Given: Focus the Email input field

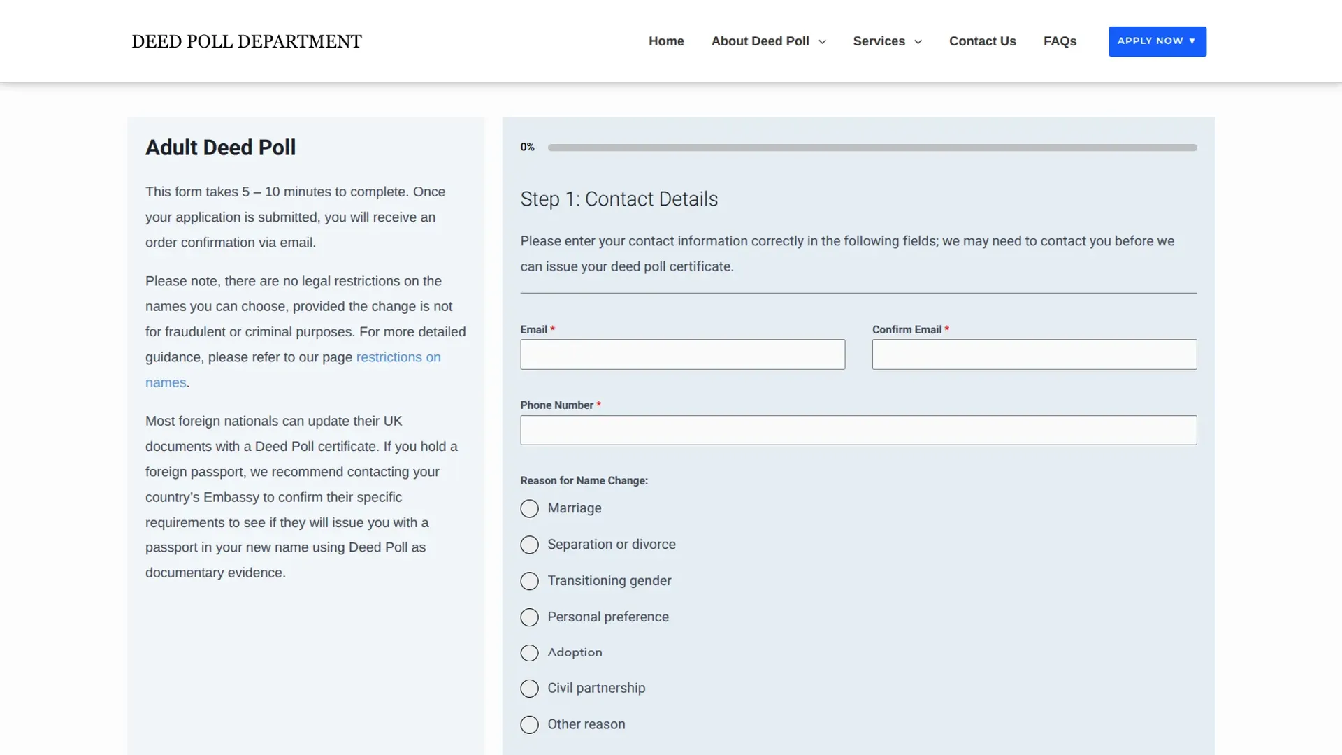Looking at the screenshot, I should [x=682, y=354].
